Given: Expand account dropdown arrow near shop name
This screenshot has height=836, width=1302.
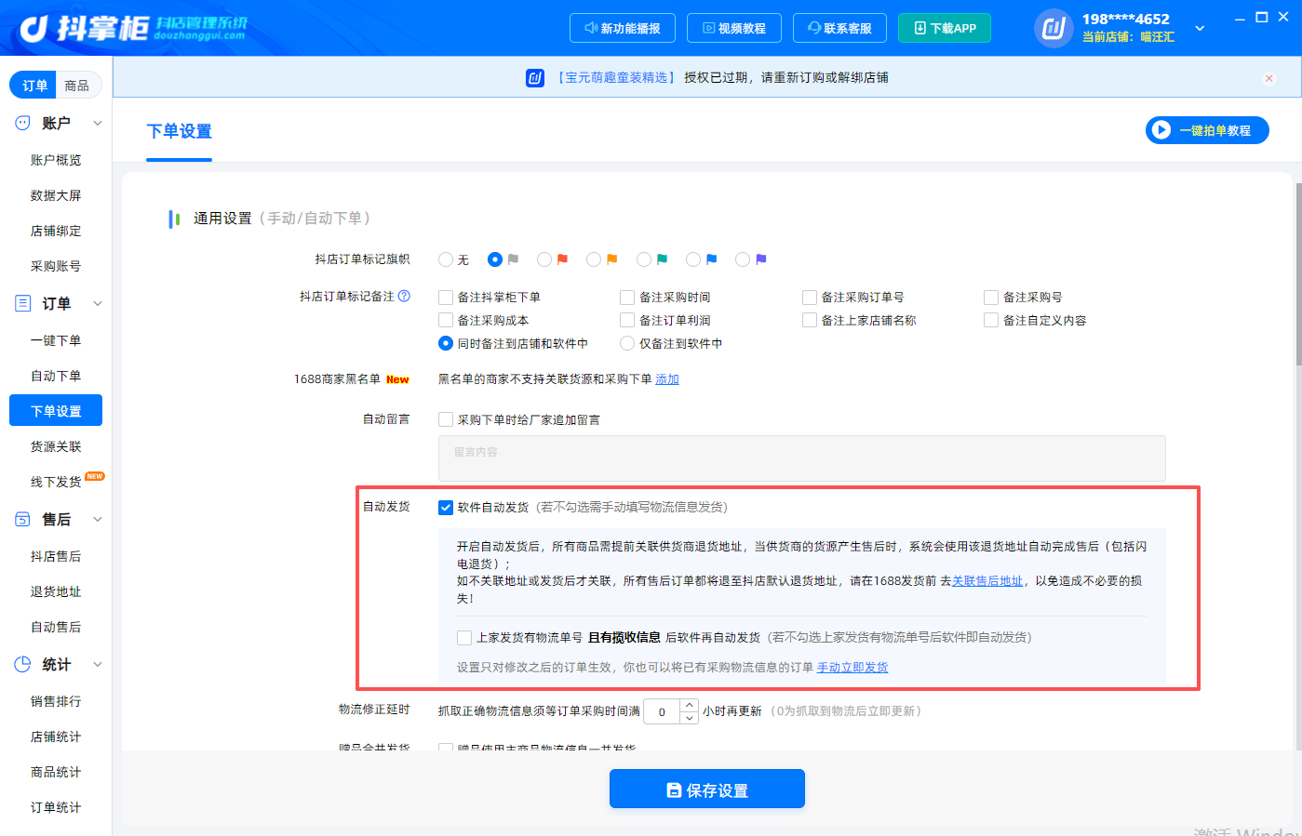Looking at the screenshot, I should point(1200,28).
